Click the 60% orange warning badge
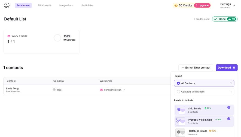The width and height of the screenshot is (241, 137). [x=213, y=131]
